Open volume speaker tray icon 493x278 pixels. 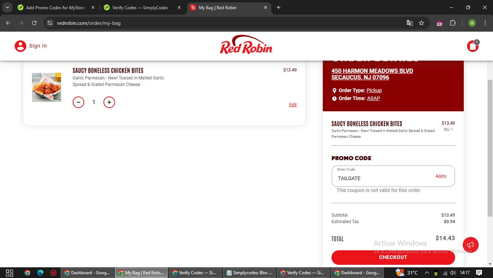point(453,273)
